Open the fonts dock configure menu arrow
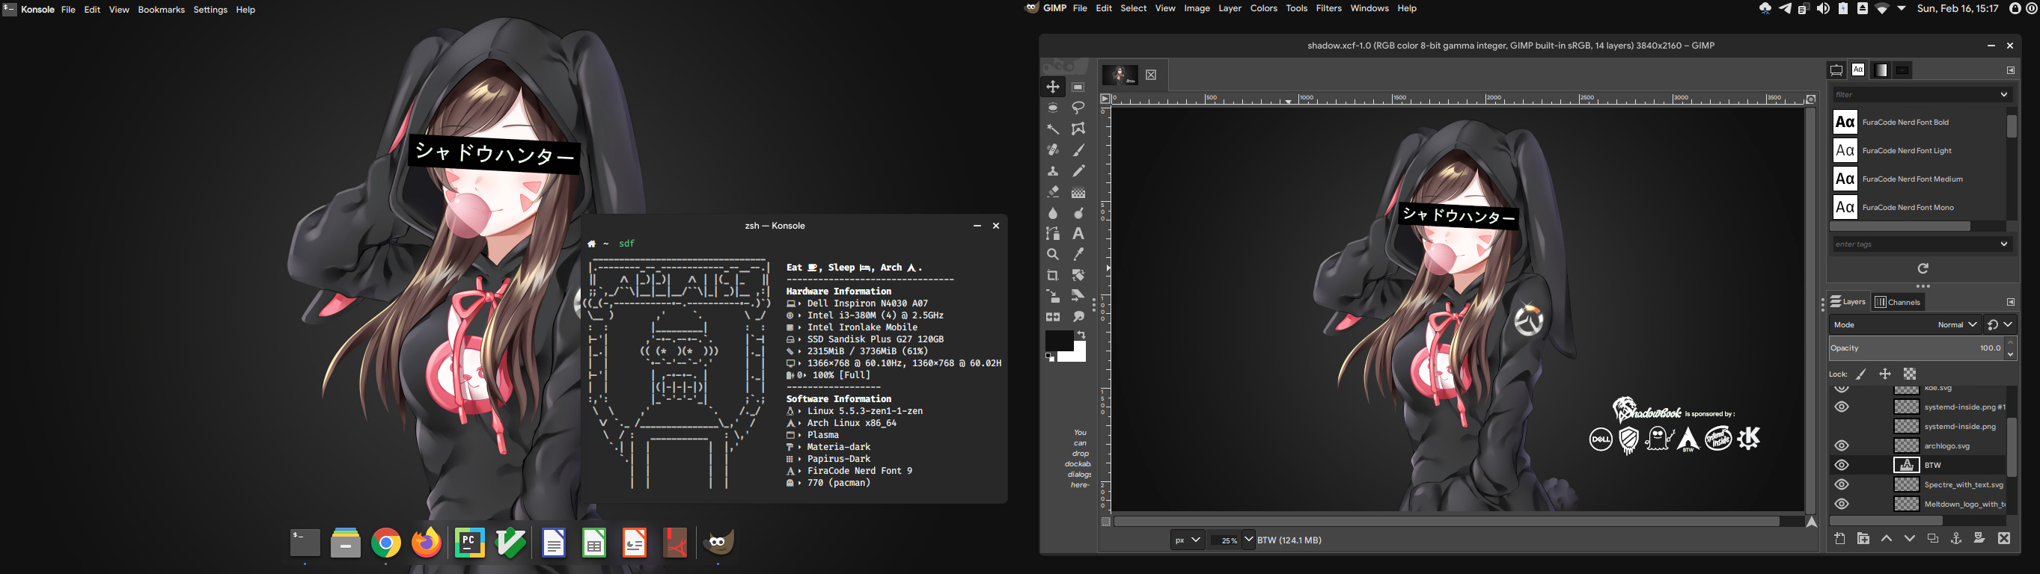Image resolution: width=2040 pixels, height=574 pixels. click(x=2011, y=70)
